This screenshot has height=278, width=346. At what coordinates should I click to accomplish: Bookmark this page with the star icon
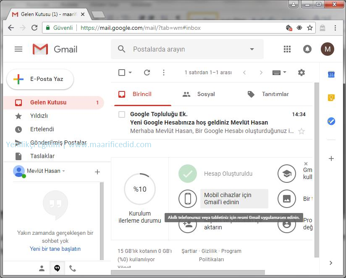tap(310, 28)
